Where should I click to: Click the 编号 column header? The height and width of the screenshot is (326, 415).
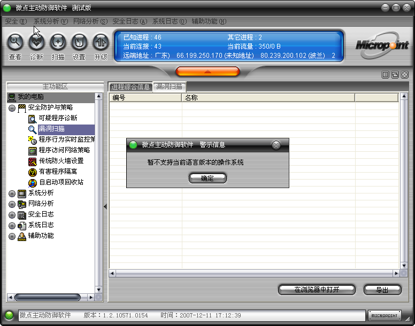pos(145,98)
